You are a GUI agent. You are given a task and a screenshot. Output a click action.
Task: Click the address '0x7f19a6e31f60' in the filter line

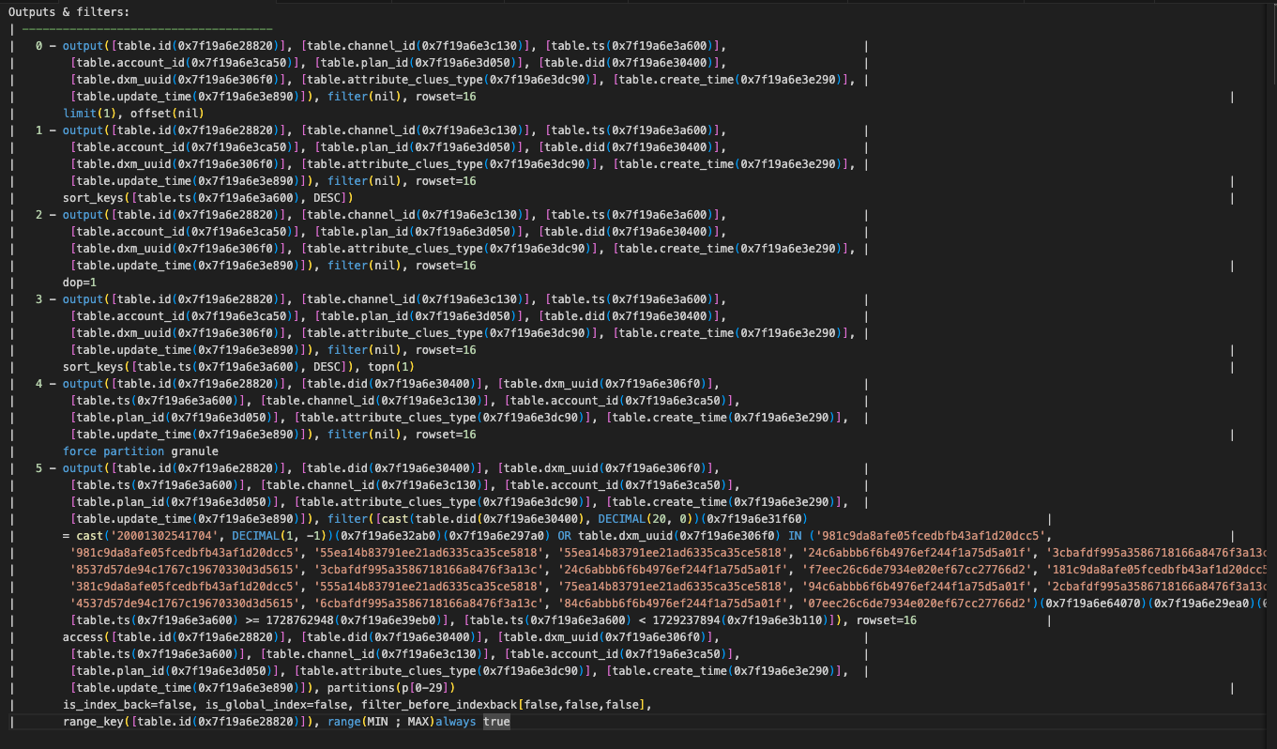pos(754,518)
